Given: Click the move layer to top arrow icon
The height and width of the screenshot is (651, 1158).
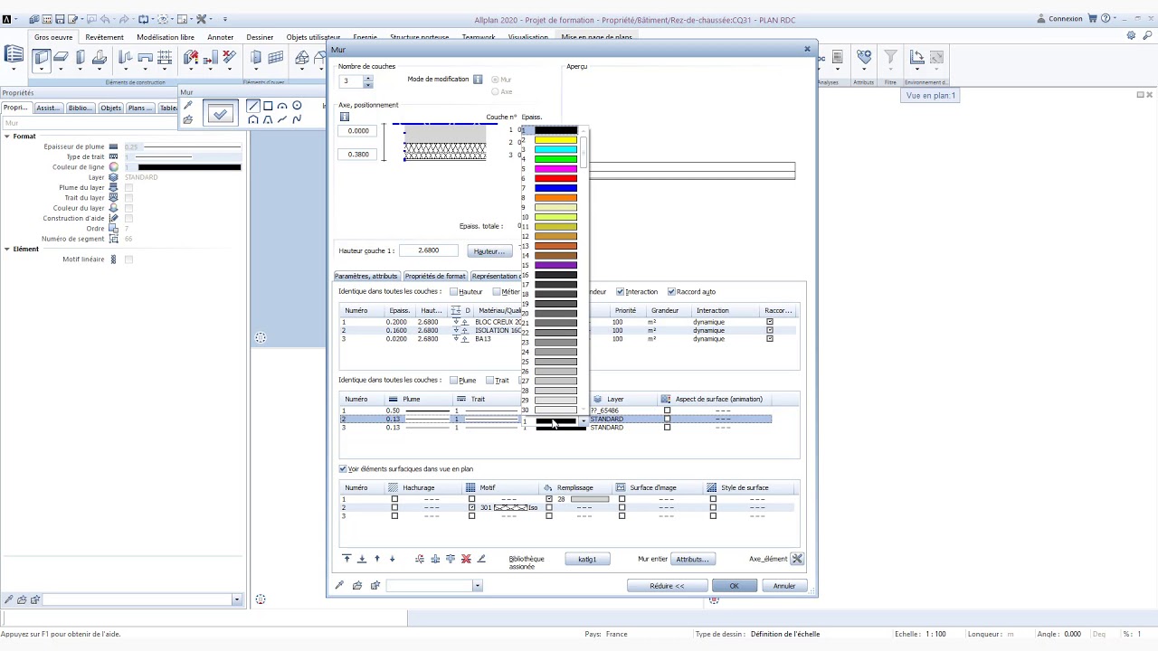Looking at the screenshot, I should (346, 559).
